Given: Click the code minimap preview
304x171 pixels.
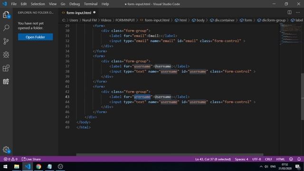Looking at the screenshot, I should pos(290,34).
